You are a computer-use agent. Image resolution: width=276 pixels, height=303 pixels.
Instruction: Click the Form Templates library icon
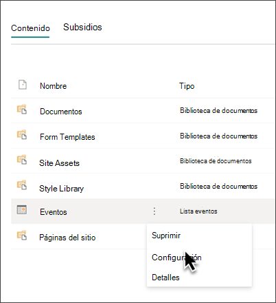22,135
